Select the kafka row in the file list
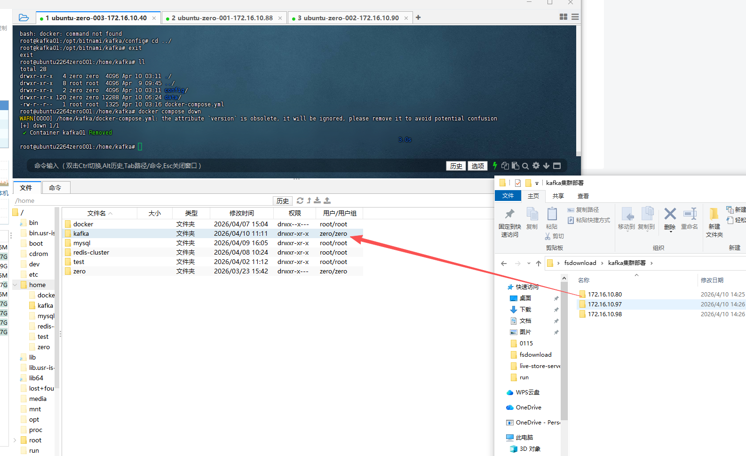Screen dimensions: 746x456 (x=213, y=233)
